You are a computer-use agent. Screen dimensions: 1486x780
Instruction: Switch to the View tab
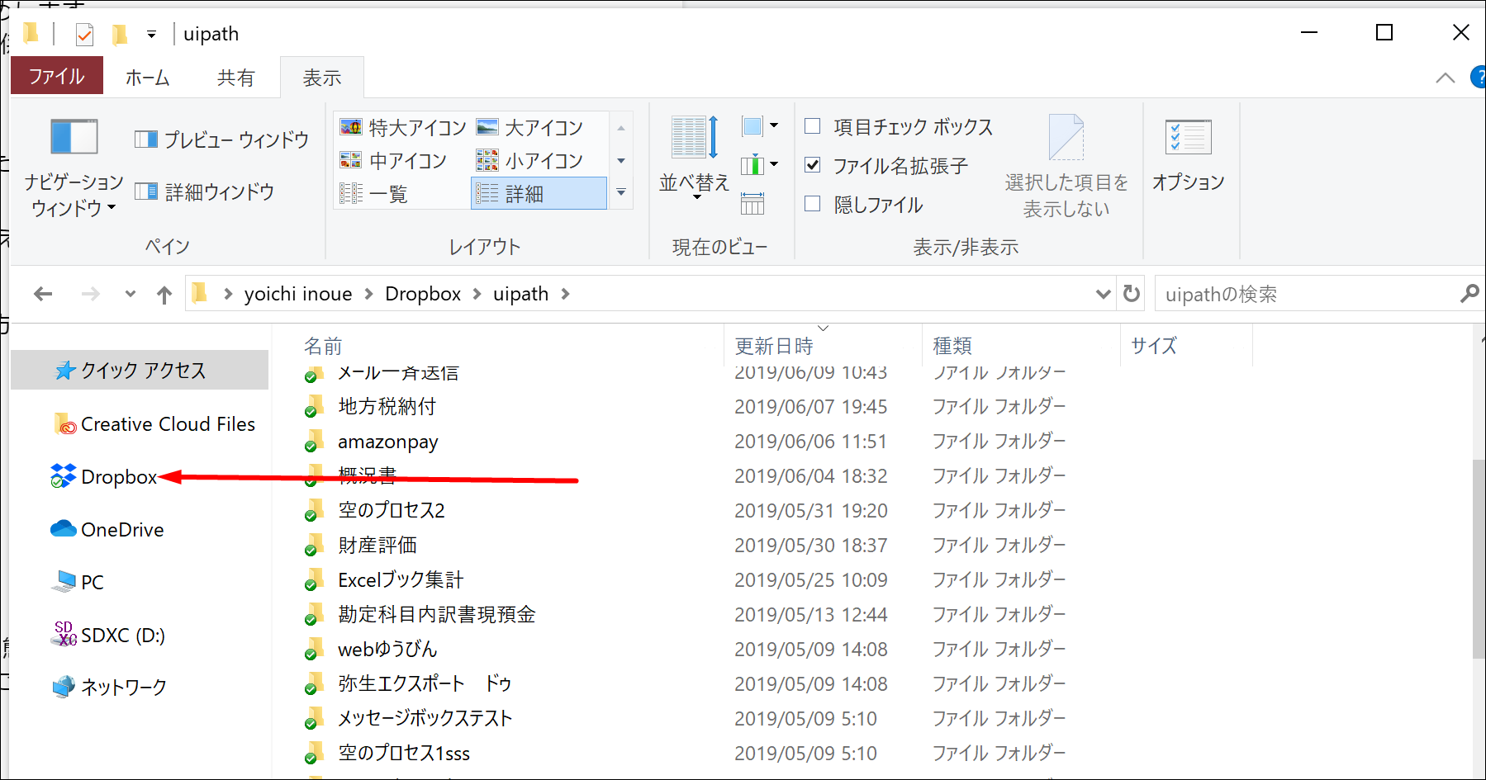(322, 78)
